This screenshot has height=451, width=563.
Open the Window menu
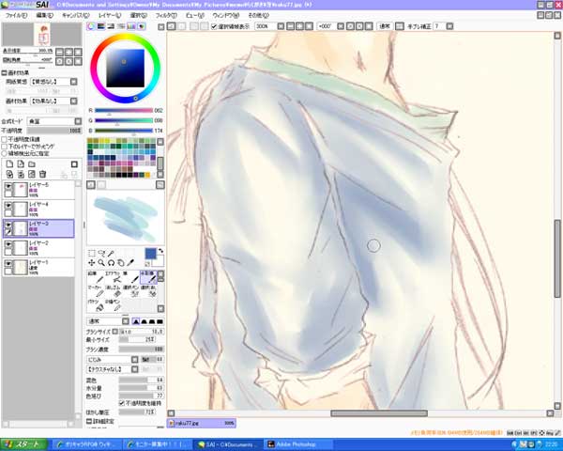point(226,15)
